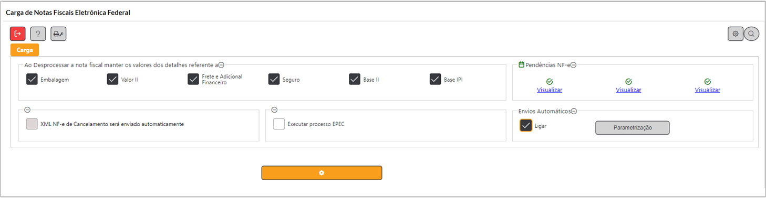Screen dimensions: 766x198
Task: Turn off the Ligar automatic sending checkbox
Action: 526,126
